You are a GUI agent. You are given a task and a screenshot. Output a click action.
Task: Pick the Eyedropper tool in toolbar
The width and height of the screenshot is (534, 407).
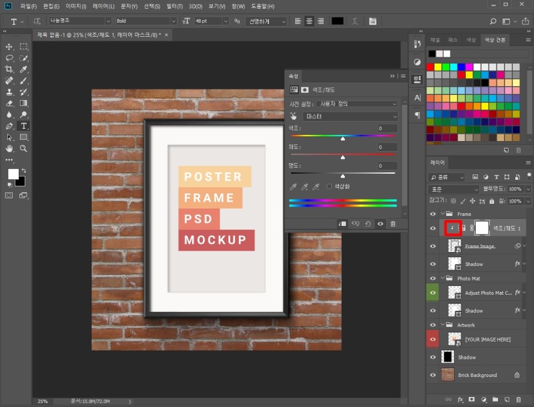pyautogui.click(x=23, y=70)
